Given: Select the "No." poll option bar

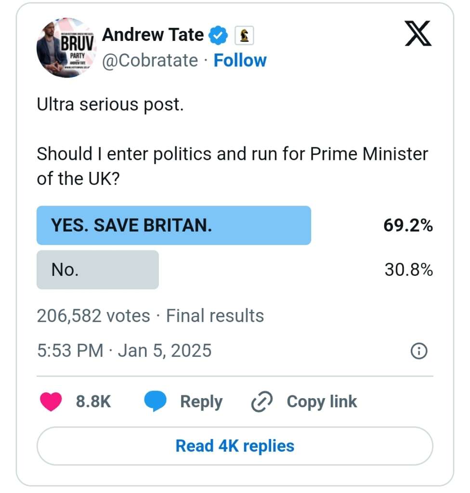Looking at the screenshot, I should pyautogui.click(x=98, y=270).
